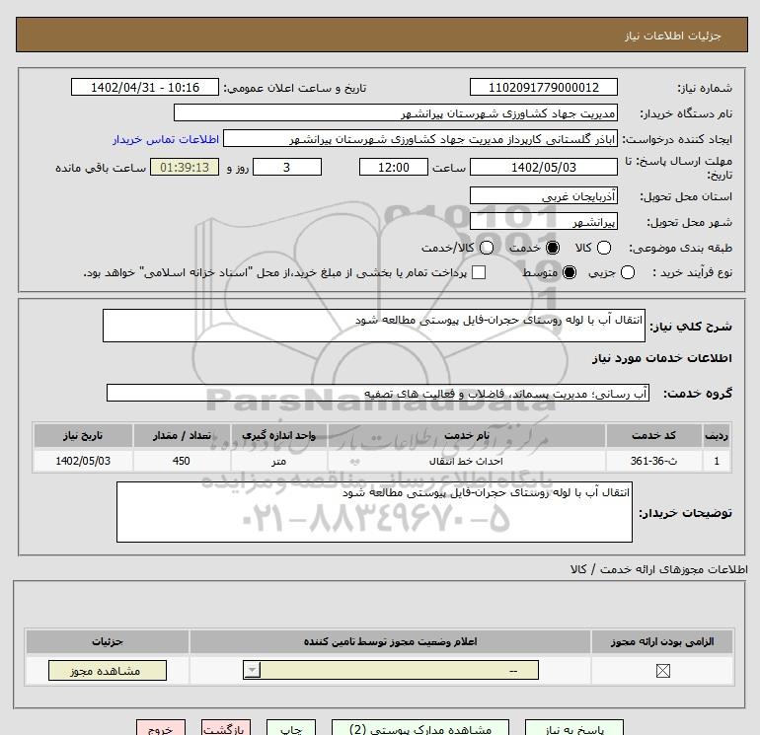Open the اطلاعات تماس خریدار link

[166, 139]
